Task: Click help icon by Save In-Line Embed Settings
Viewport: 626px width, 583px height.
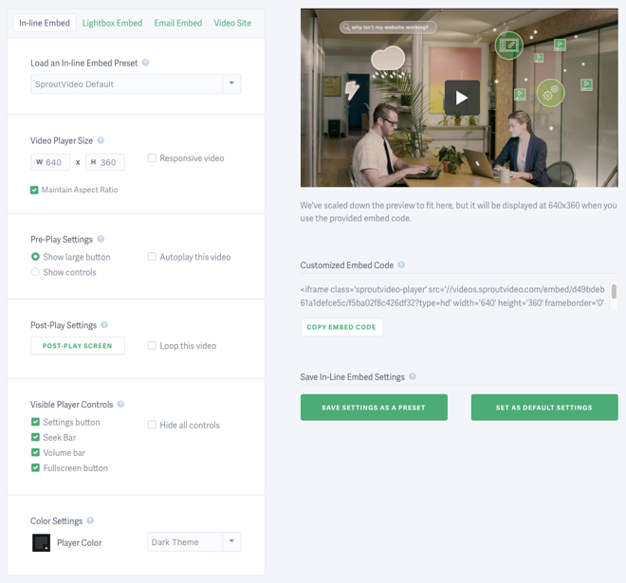Action: point(413,376)
